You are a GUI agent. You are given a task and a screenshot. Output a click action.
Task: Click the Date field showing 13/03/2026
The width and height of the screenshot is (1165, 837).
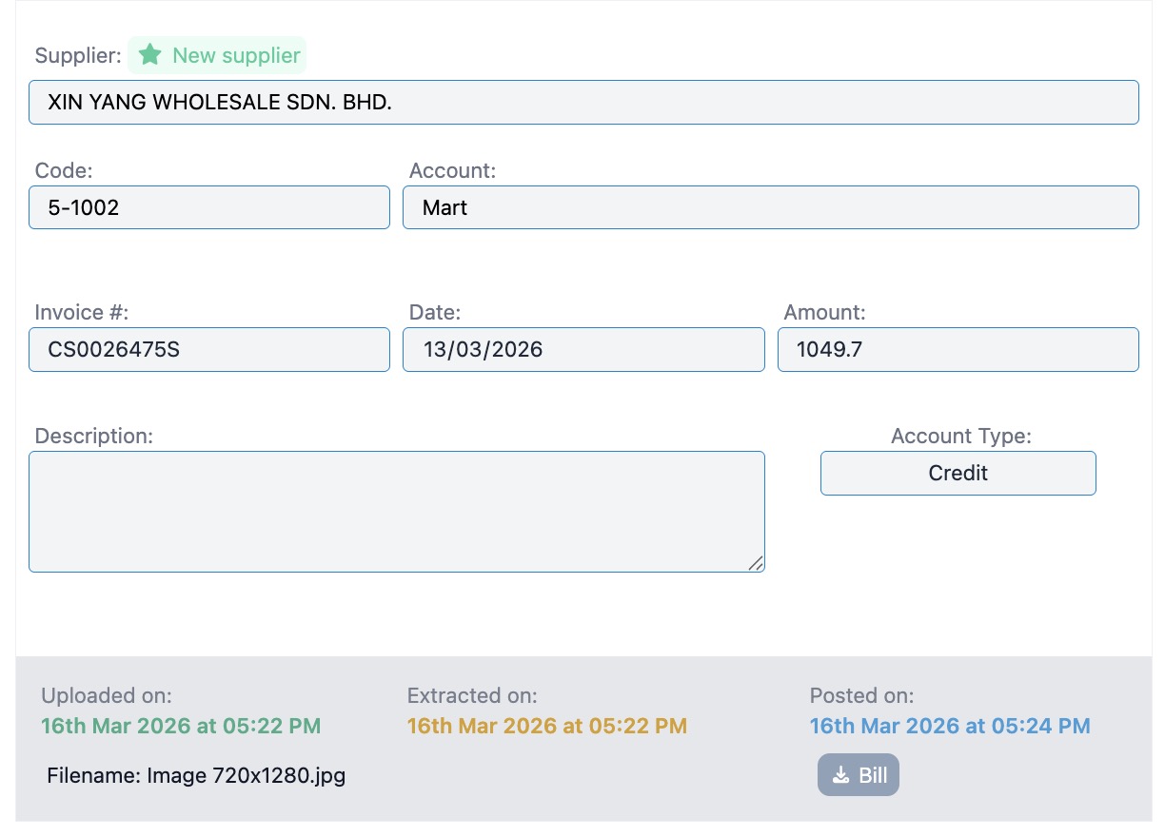583,349
